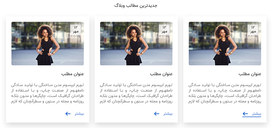
Task: Select the ۱۲ مهر date badge on the right card
Action: coord(253,30)
